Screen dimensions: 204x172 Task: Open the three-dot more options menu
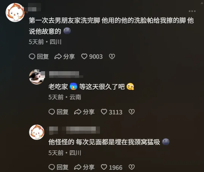(192, 11)
